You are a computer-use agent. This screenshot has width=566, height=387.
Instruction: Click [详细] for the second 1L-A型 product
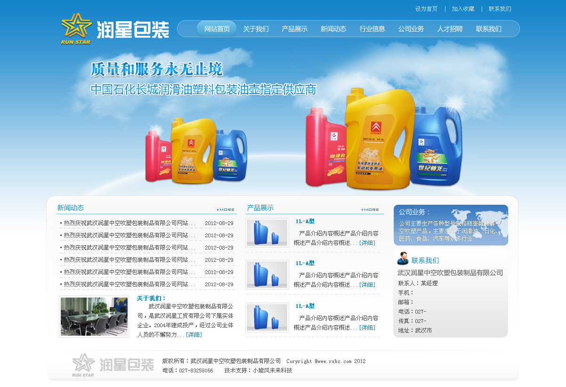click(367, 284)
